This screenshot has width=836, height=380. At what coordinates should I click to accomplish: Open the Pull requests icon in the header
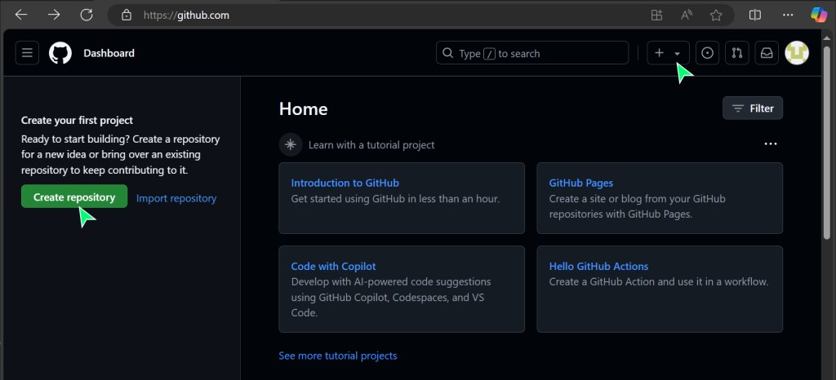coord(737,53)
